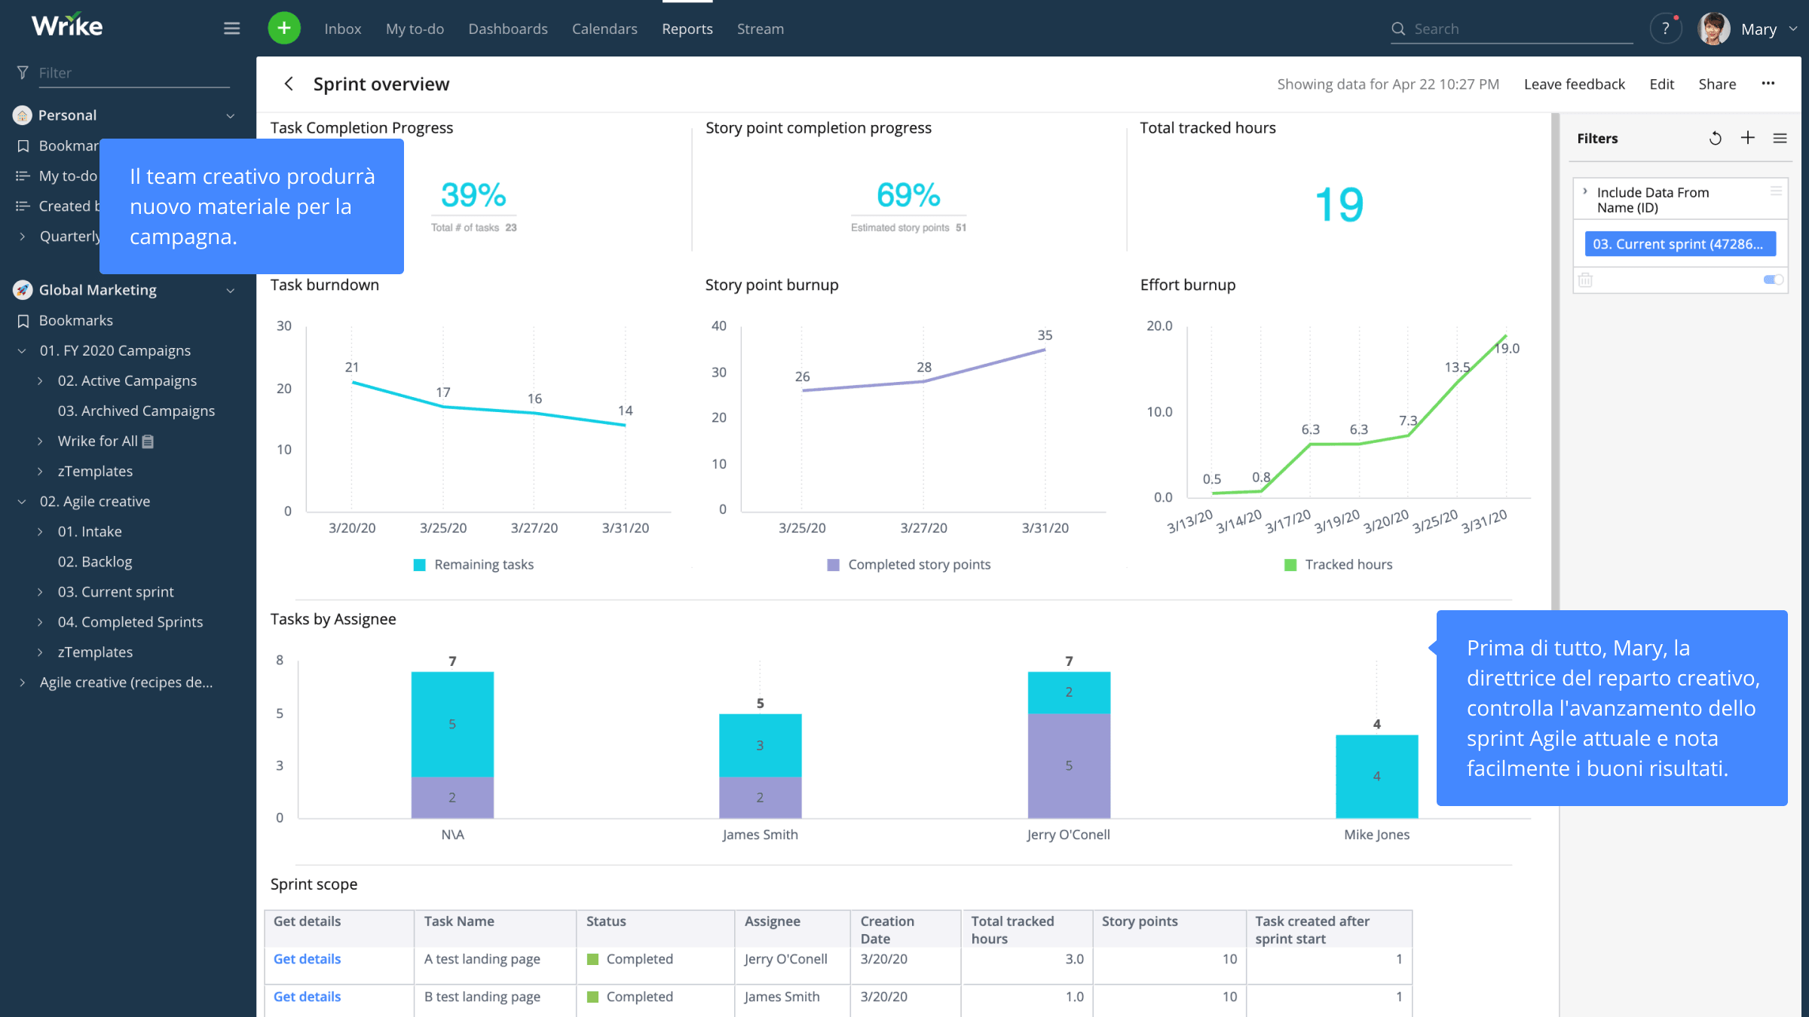Expand Wrike for All folder
The height and width of the screenshot is (1017, 1809).
[x=41, y=441]
